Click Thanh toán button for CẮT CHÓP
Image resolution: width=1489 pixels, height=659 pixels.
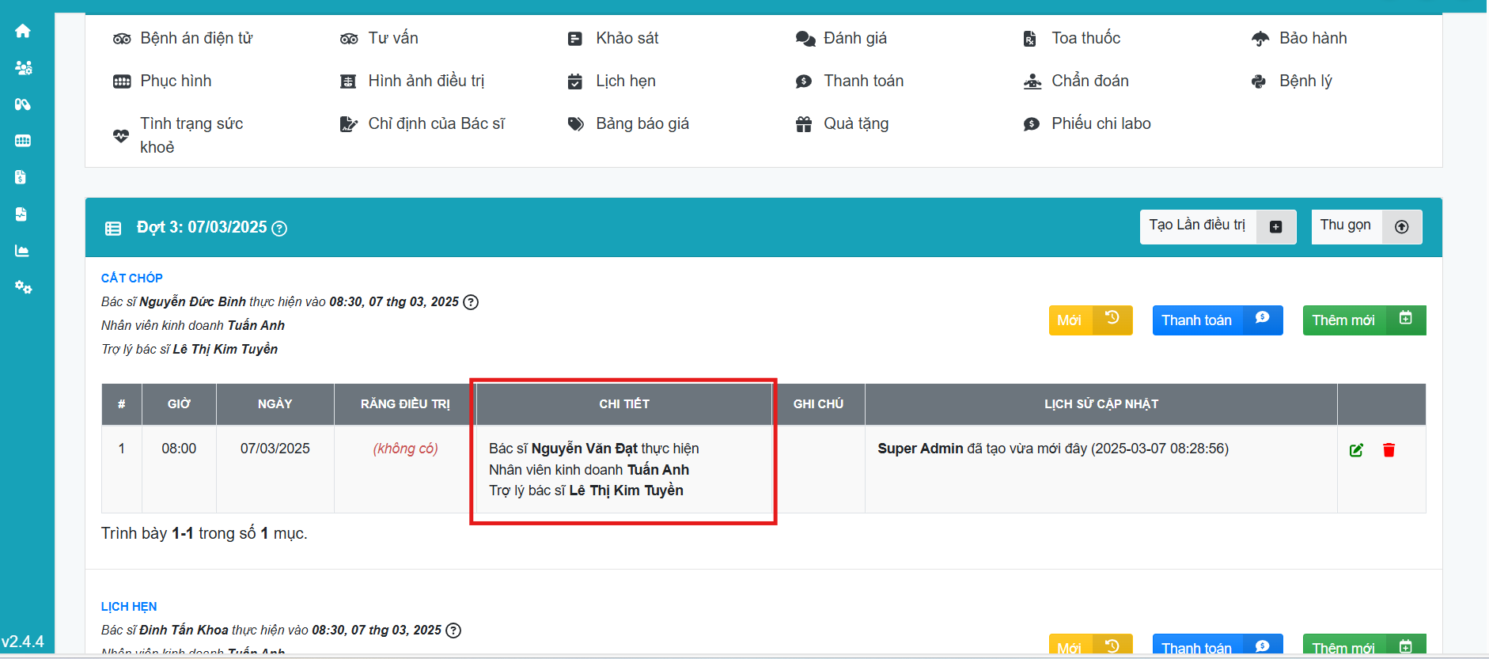tap(1217, 320)
